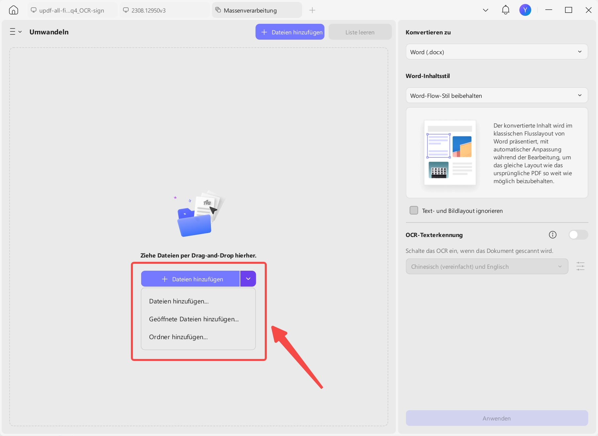Choose Geöffnete Dateien hinzufügen... entry
598x436 pixels.
[198, 319]
